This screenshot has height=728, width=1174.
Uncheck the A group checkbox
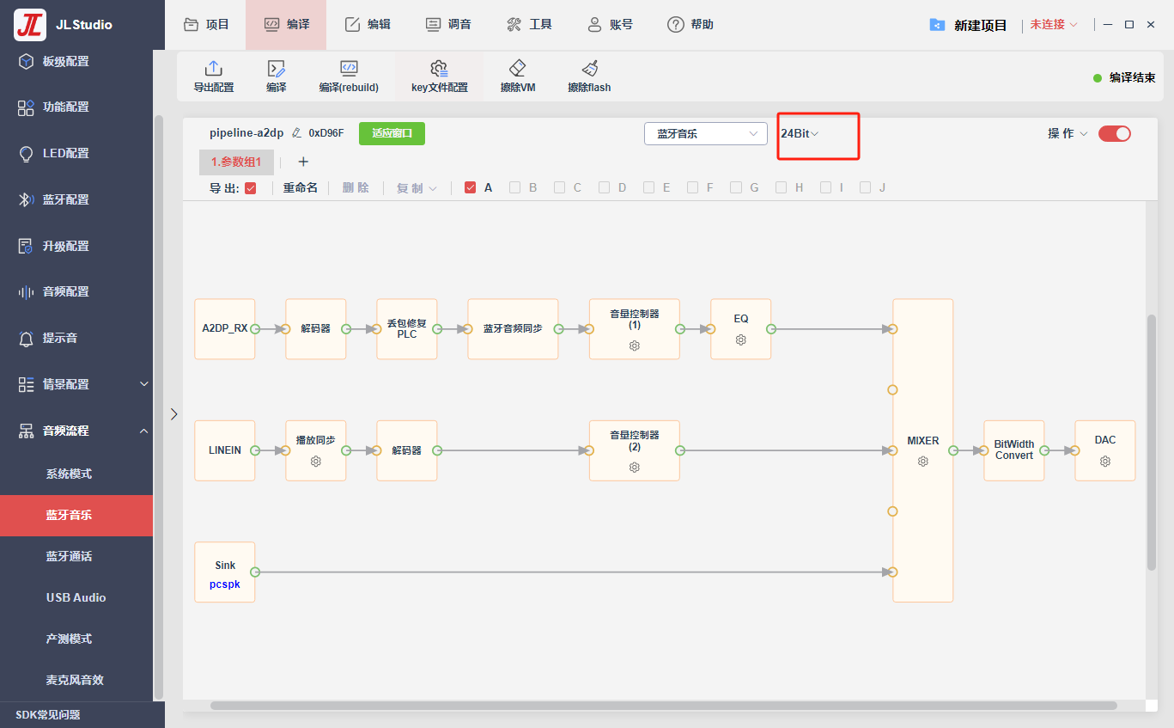click(x=471, y=187)
